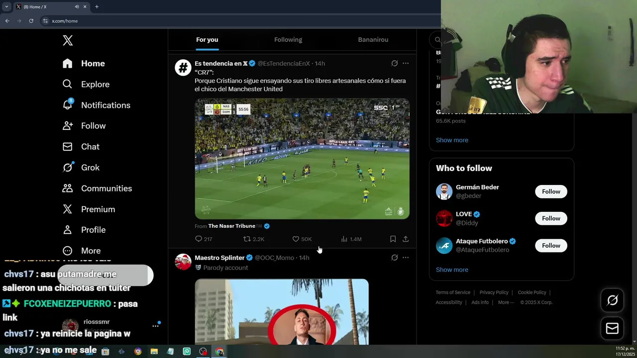Screen dimensions: 637x358
Task: Play the Al Nassr free kick video
Action: (x=302, y=159)
